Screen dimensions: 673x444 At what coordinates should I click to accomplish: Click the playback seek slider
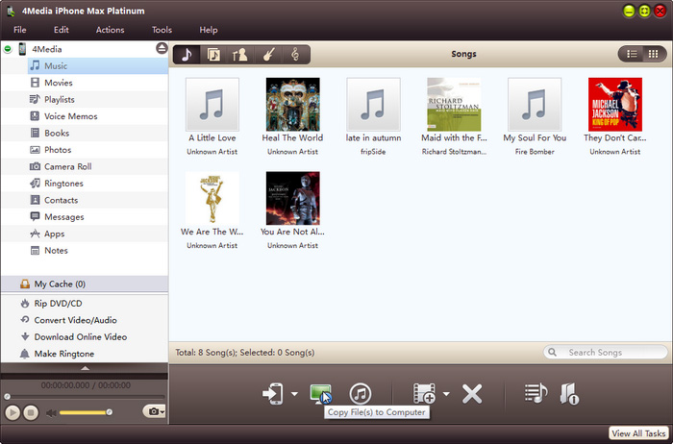click(85, 396)
